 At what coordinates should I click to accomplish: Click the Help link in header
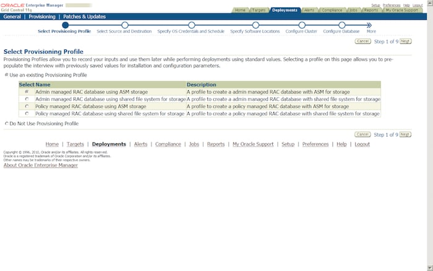406,5
